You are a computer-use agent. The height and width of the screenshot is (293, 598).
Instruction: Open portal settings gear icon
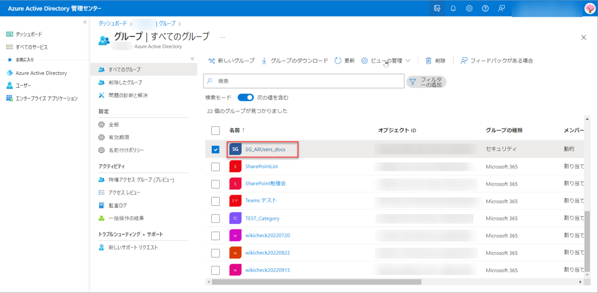[469, 8]
